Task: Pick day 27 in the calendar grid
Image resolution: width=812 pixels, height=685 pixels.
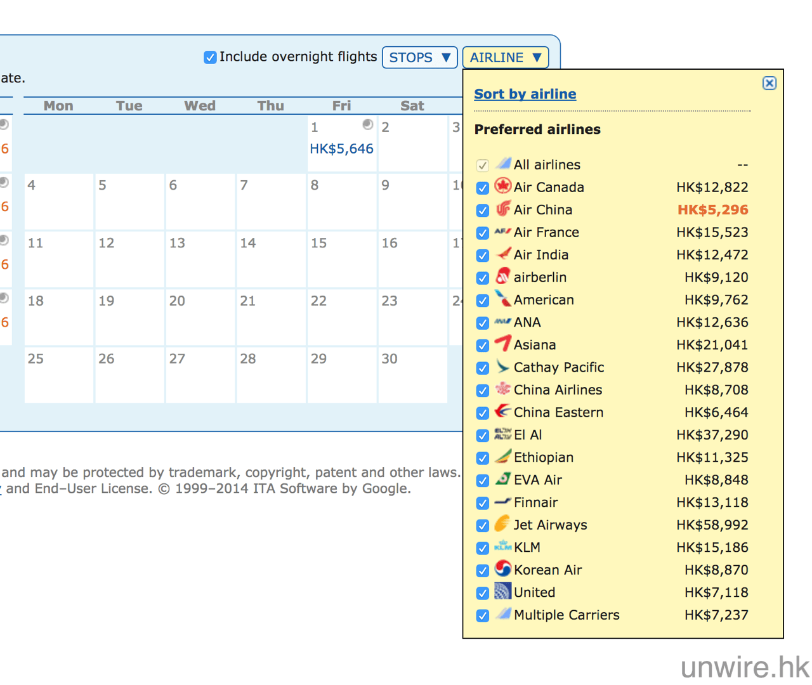Action: point(200,374)
